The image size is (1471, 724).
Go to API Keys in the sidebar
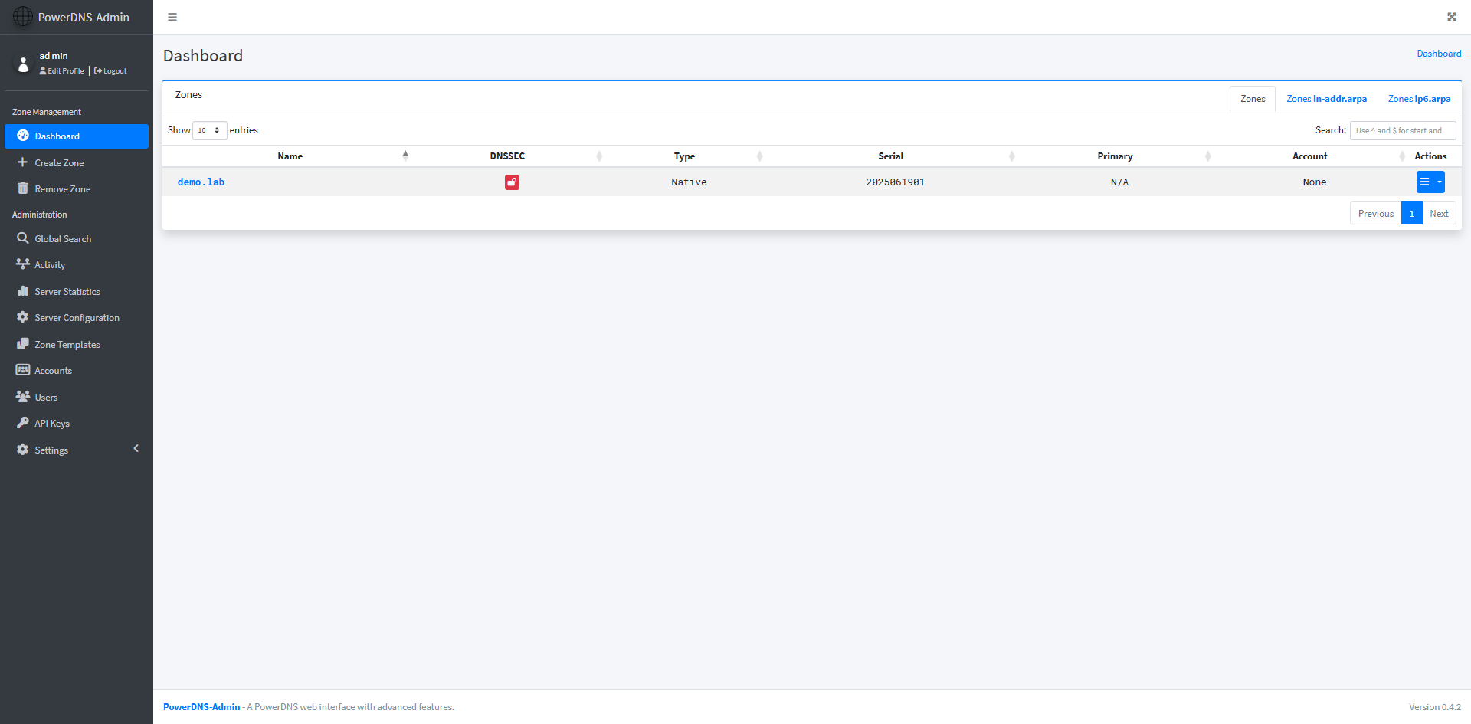pyautogui.click(x=51, y=424)
